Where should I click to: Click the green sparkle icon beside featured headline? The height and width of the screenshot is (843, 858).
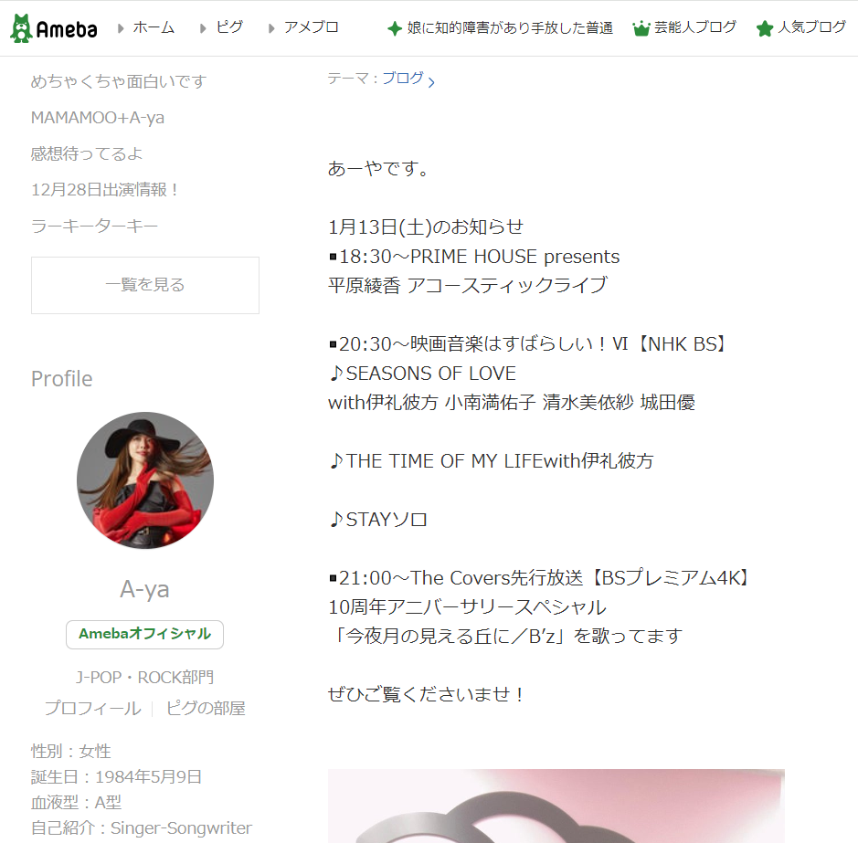point(394,28)
